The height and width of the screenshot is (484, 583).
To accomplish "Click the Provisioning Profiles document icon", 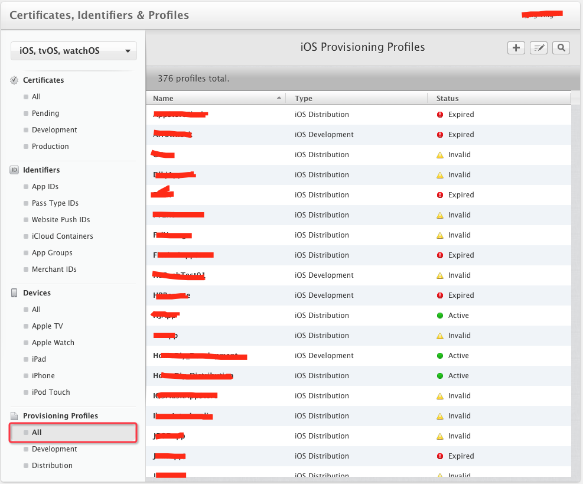I will [x=15, y=416].
